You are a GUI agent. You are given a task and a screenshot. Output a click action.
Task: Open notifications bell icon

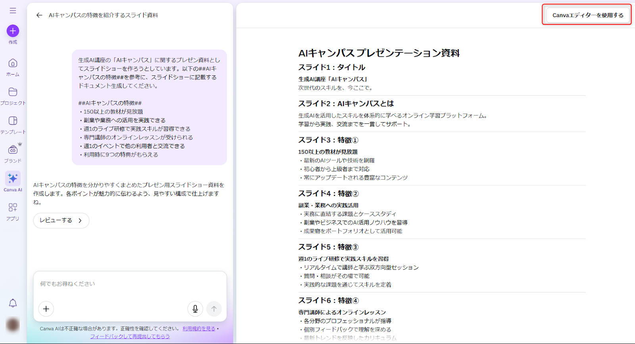tap(13, 304)
